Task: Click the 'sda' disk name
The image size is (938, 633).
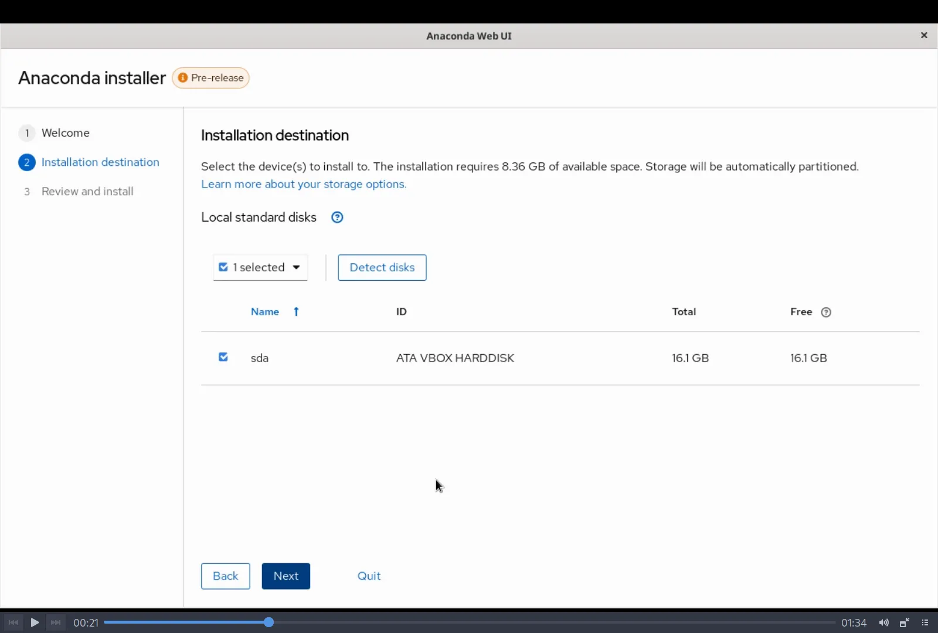Action: point(260,358)
